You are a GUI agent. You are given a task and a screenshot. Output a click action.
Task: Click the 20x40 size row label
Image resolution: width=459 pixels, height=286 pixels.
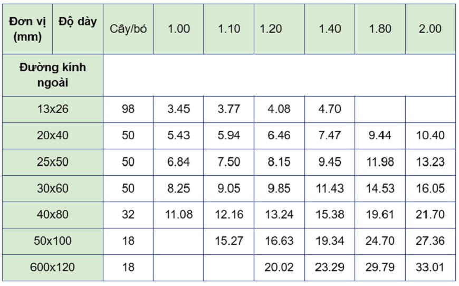pos(53,136)
